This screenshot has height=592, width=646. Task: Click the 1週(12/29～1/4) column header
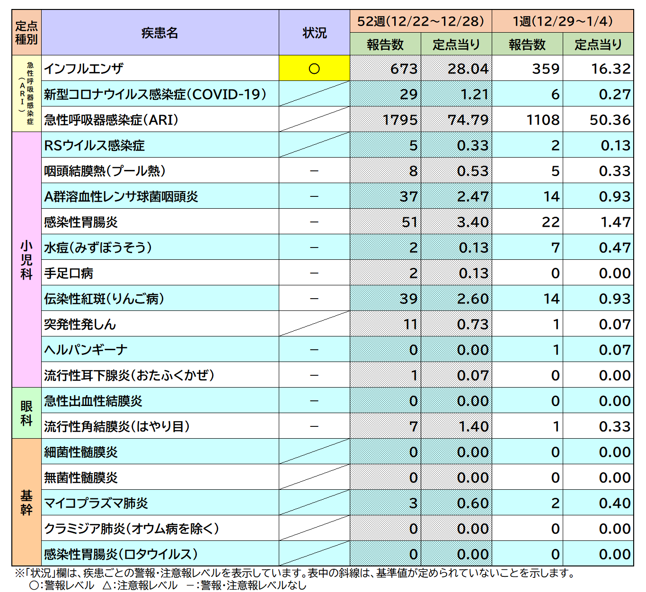pyautogui.click(x=562, y=20)
